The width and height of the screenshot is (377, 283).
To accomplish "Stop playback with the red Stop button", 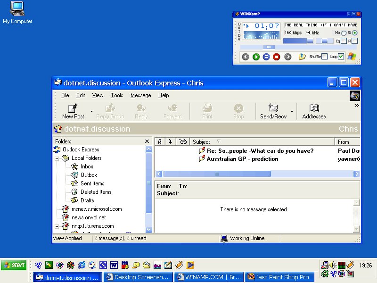I will [x=277, y=57].
